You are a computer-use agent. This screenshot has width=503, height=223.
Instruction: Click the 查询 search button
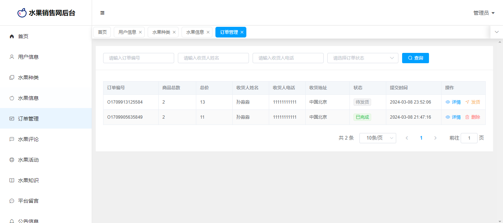pos(415,58)
